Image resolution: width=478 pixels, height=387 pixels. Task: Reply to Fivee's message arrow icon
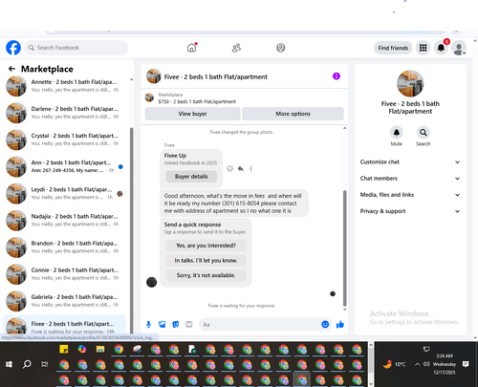coord(241,168)
